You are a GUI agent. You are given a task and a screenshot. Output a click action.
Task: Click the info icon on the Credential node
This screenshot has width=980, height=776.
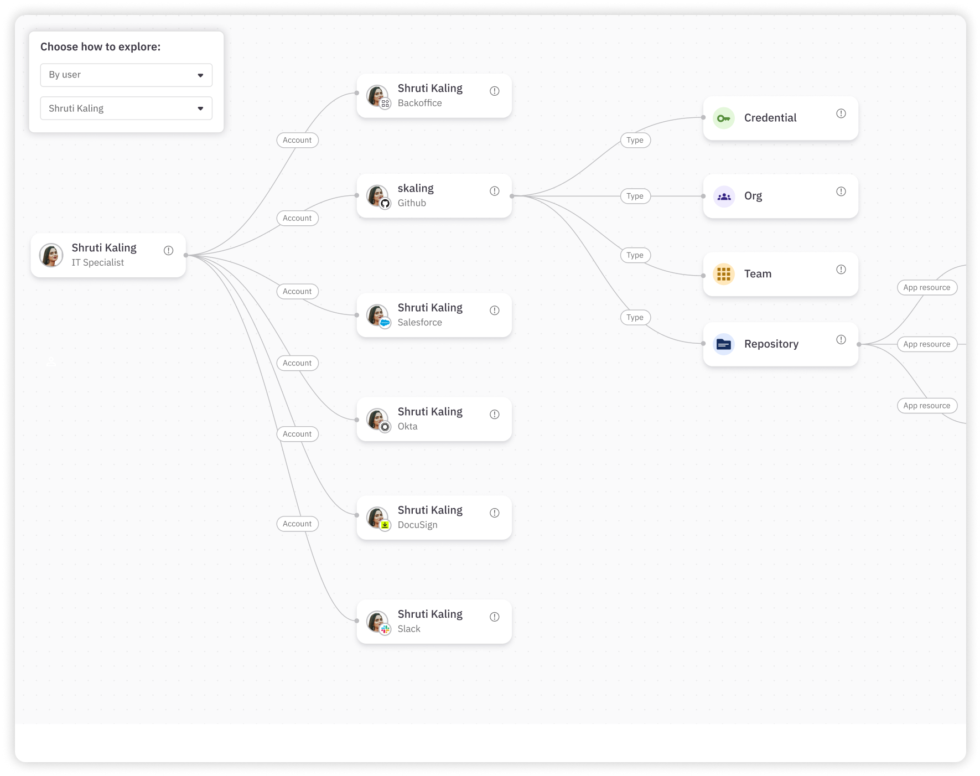(841, 113)
